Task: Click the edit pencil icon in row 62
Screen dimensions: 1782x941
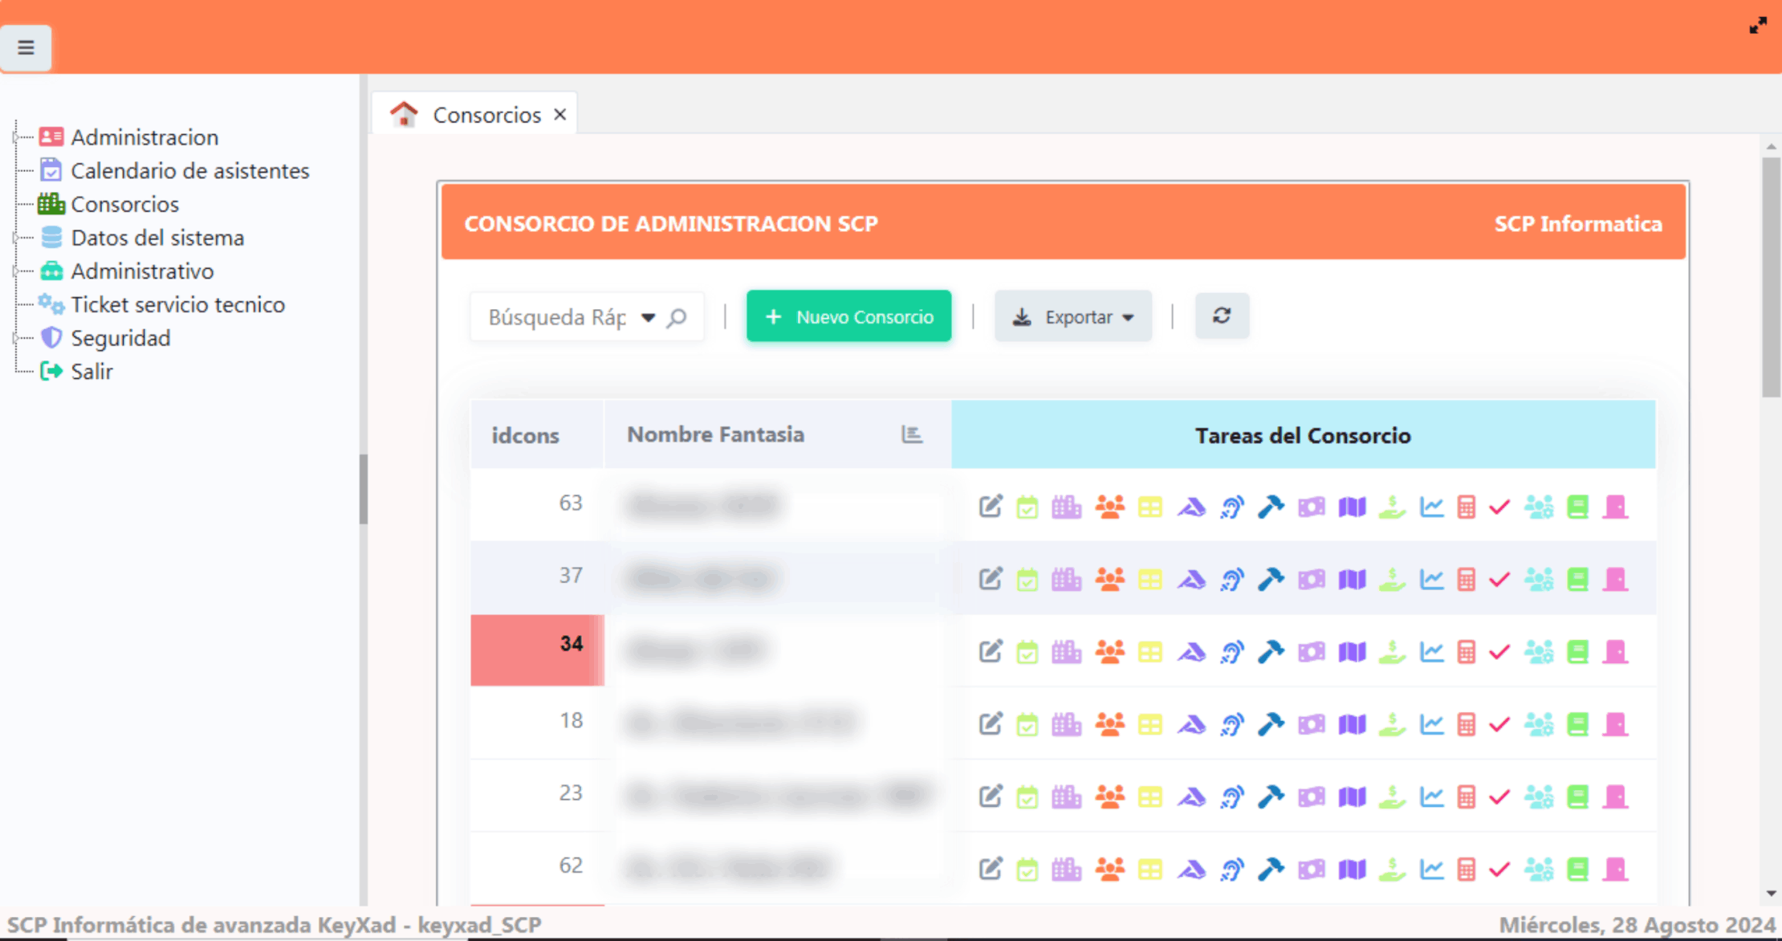Action: [991, 869]
